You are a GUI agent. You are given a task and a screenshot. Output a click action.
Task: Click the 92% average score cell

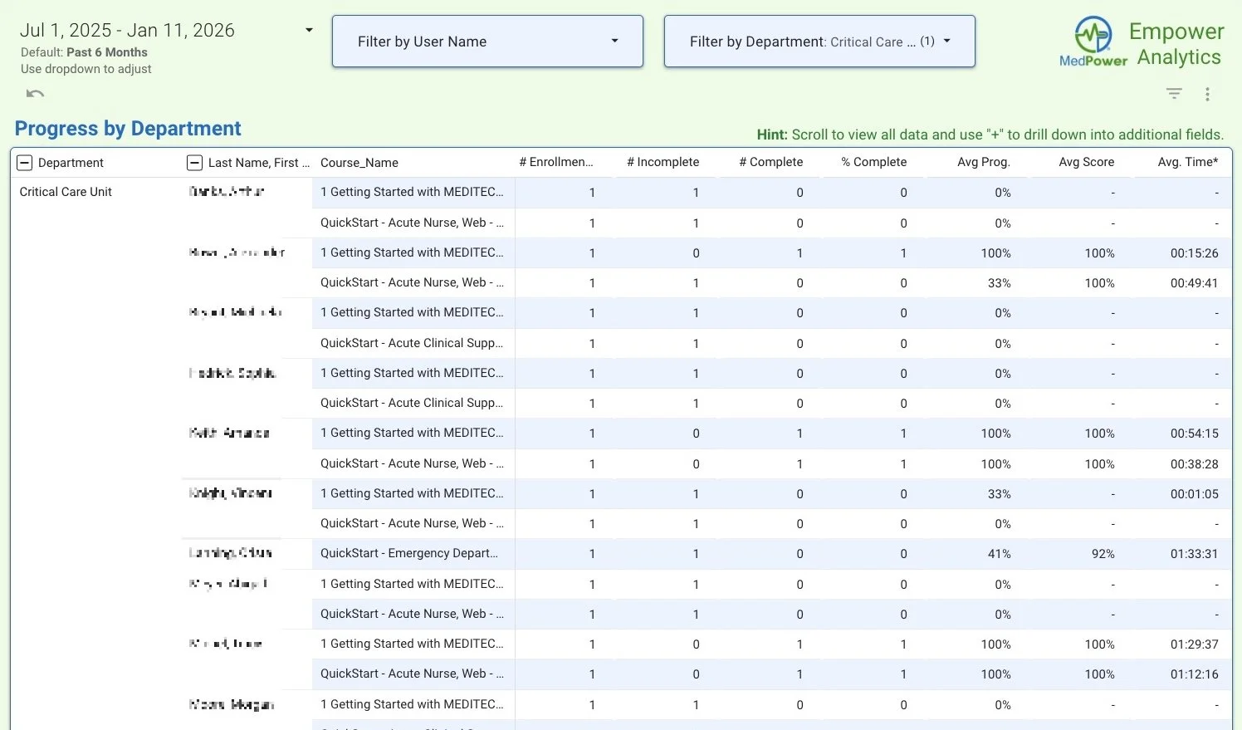point(1103,554)
